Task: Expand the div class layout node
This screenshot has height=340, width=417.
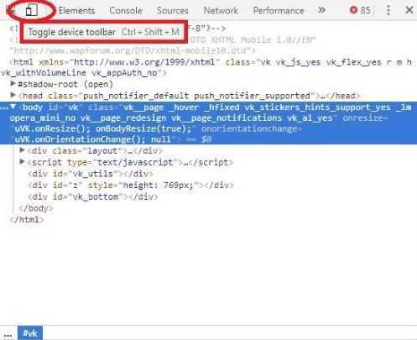Action: click(23, 150)
